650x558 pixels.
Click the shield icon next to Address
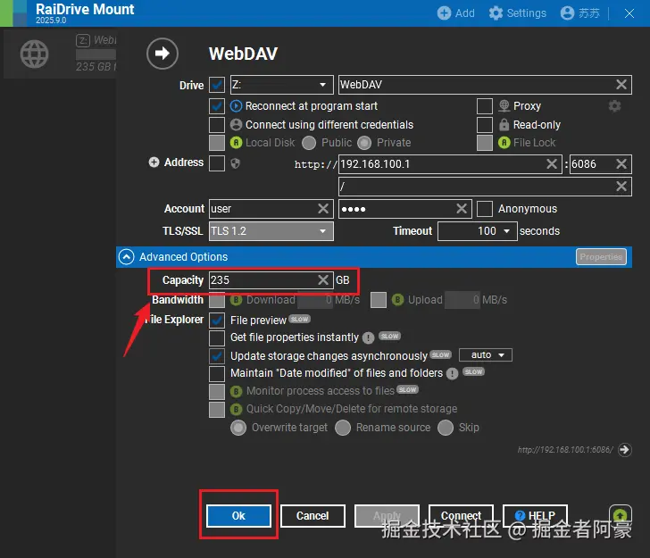pyautogui.click(x=235, y=163)
